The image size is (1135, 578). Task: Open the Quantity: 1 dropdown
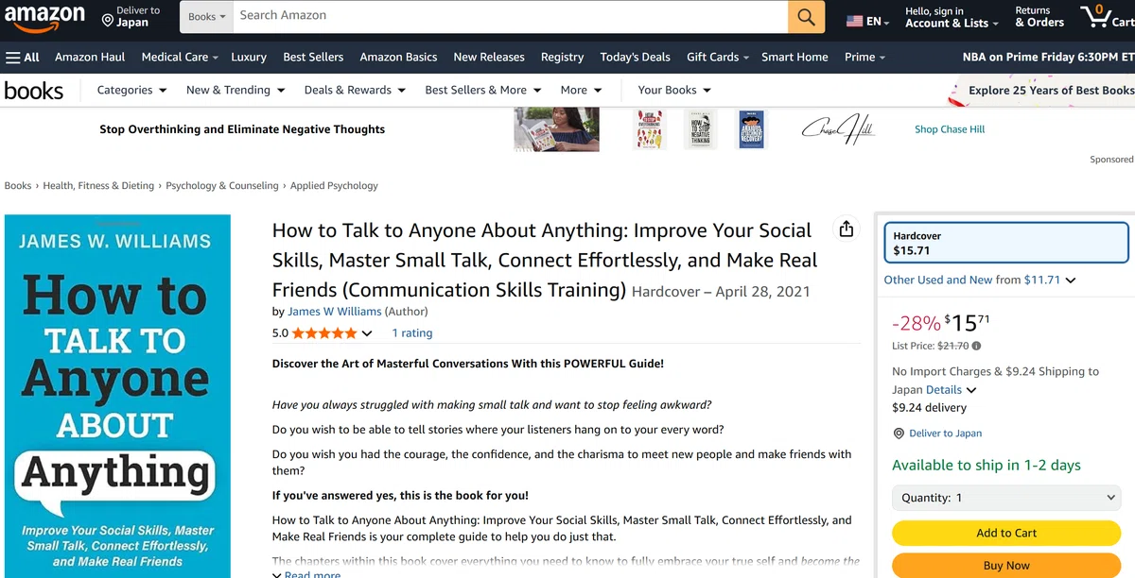(1006, 498)
